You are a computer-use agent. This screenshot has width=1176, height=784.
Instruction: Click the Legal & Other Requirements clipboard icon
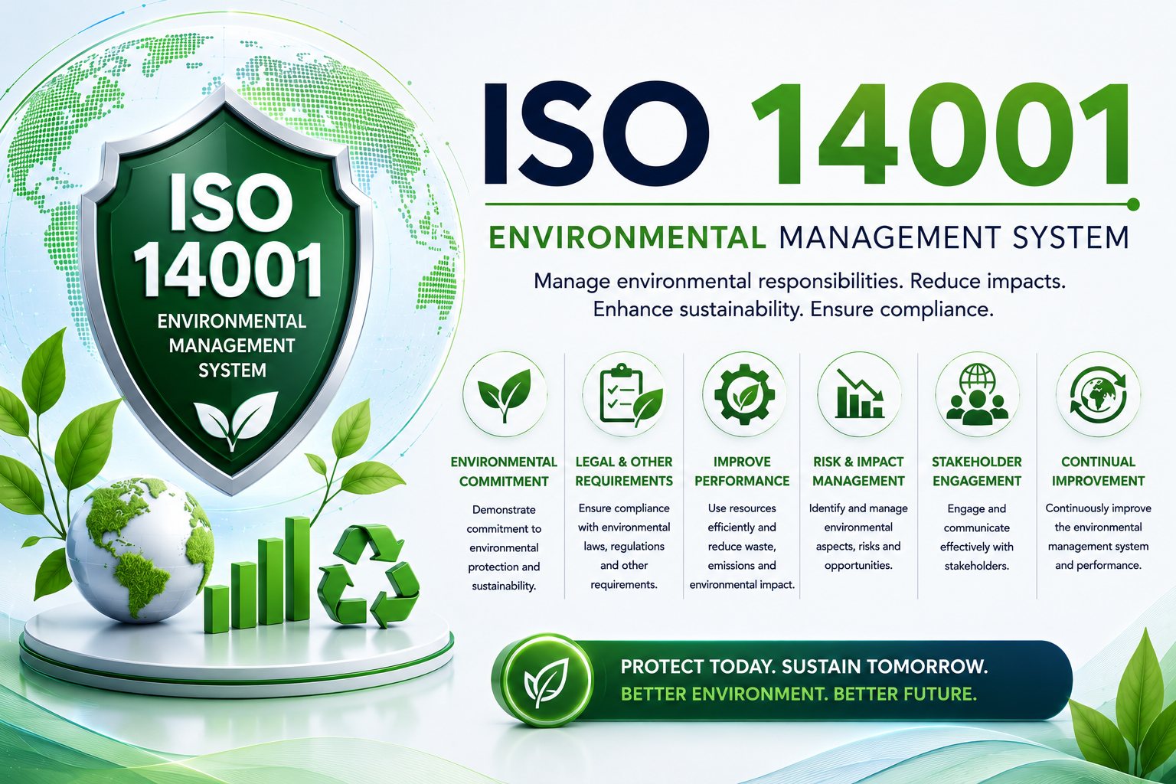click(x=624, y=394)
